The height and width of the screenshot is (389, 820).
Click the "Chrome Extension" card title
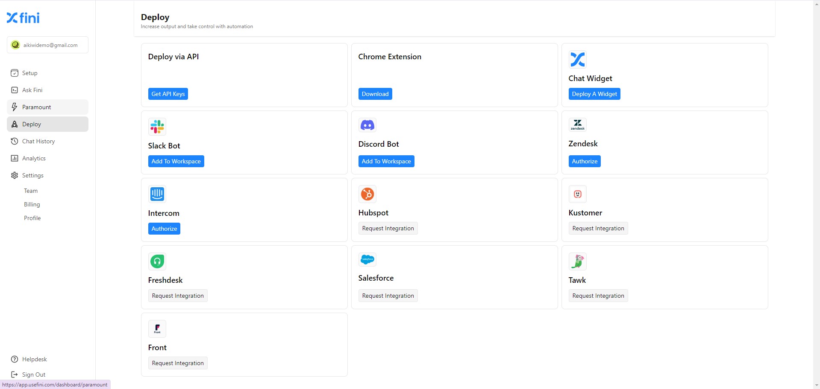pos(390,57)
